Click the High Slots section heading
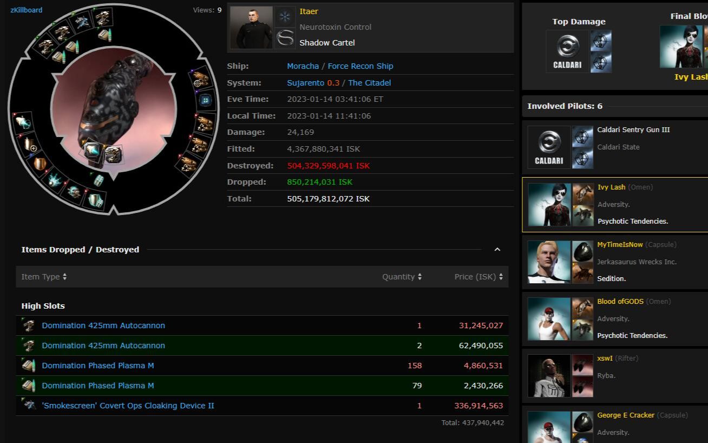 click(43, 306)
